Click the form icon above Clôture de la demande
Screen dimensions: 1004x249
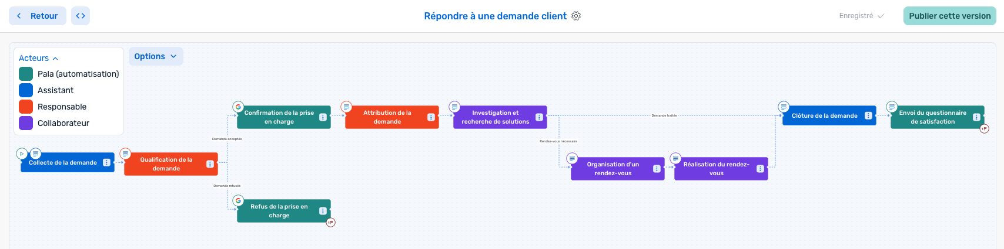[784, 107]
